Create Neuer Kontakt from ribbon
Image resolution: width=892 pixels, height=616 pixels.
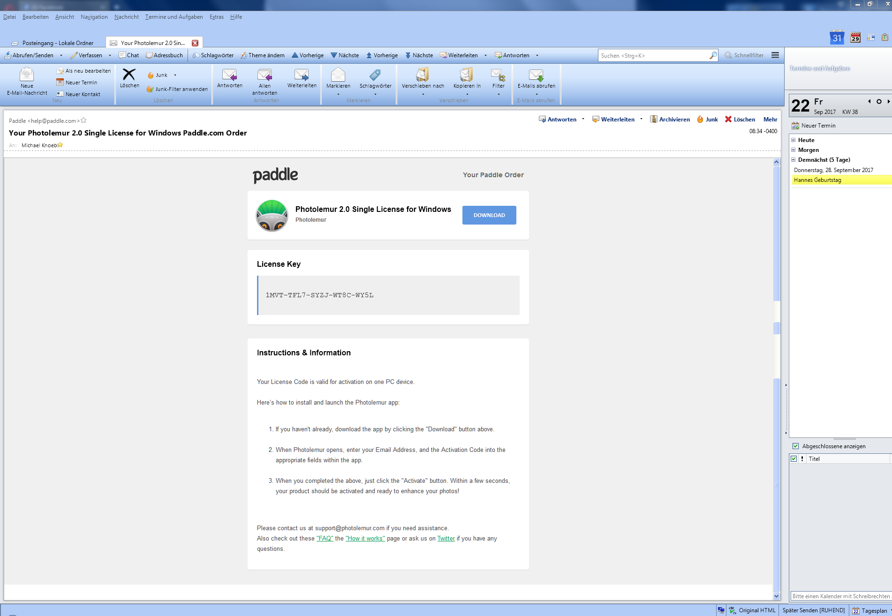(x=78, y=94)
